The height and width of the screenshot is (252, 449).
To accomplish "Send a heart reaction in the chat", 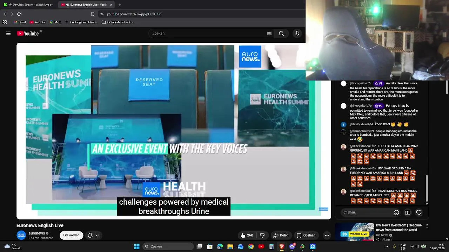I will (x=419, y=212).
